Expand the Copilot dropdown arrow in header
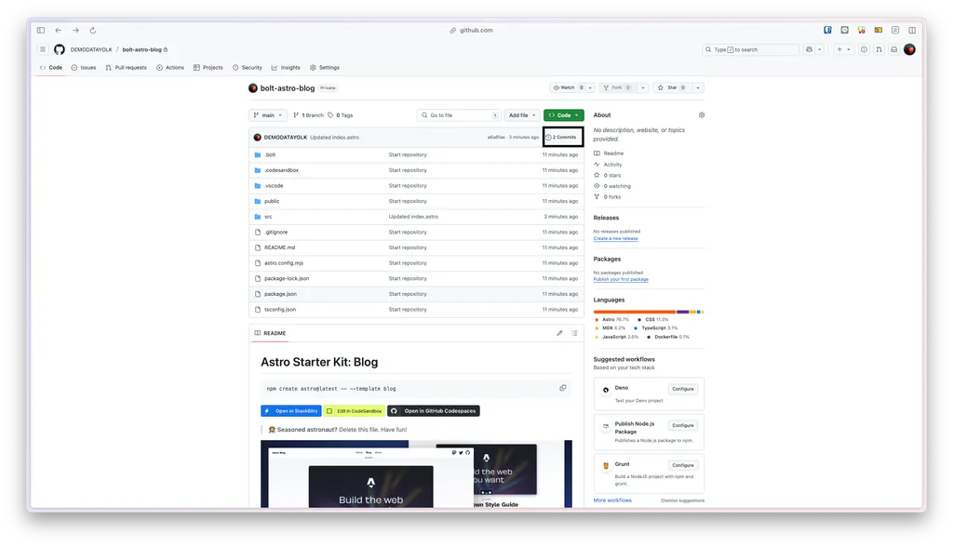 [819, 49]
